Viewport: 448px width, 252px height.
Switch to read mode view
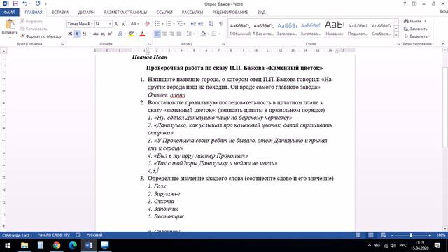(358, 235)
